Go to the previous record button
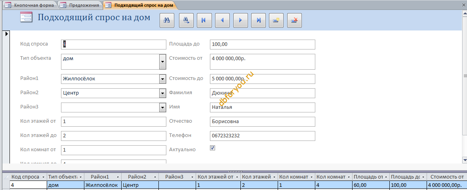The width and height of the screenshot is (467, 190). (222, 21)
